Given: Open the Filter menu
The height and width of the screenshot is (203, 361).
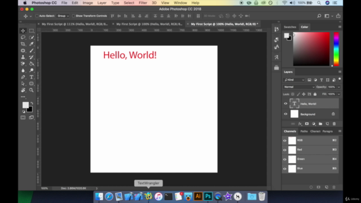Looking at the screenshot, I should tap(143, 3).
